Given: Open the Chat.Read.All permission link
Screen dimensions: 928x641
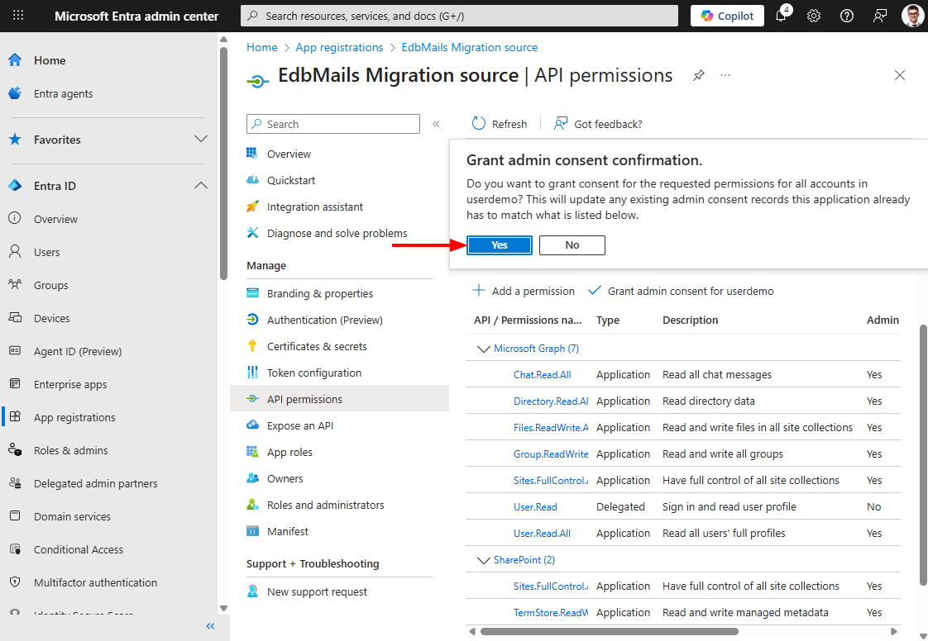Looking at the screenshot, I should pos(542,374).
